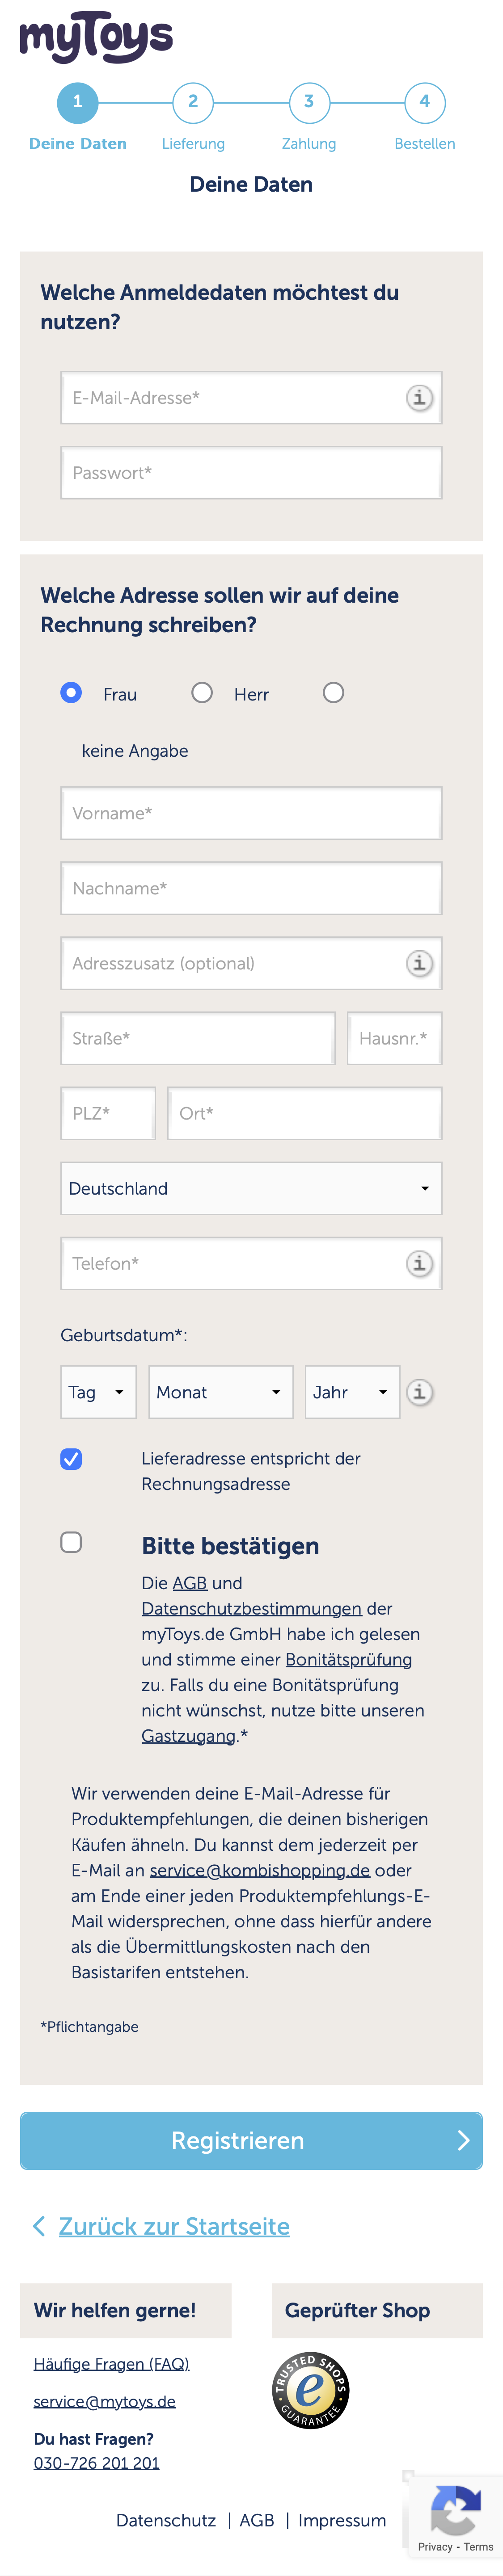Screen dimensions: 503x2576
Task: Open the Jahr dropdown
Action: tap(352, 1391)
